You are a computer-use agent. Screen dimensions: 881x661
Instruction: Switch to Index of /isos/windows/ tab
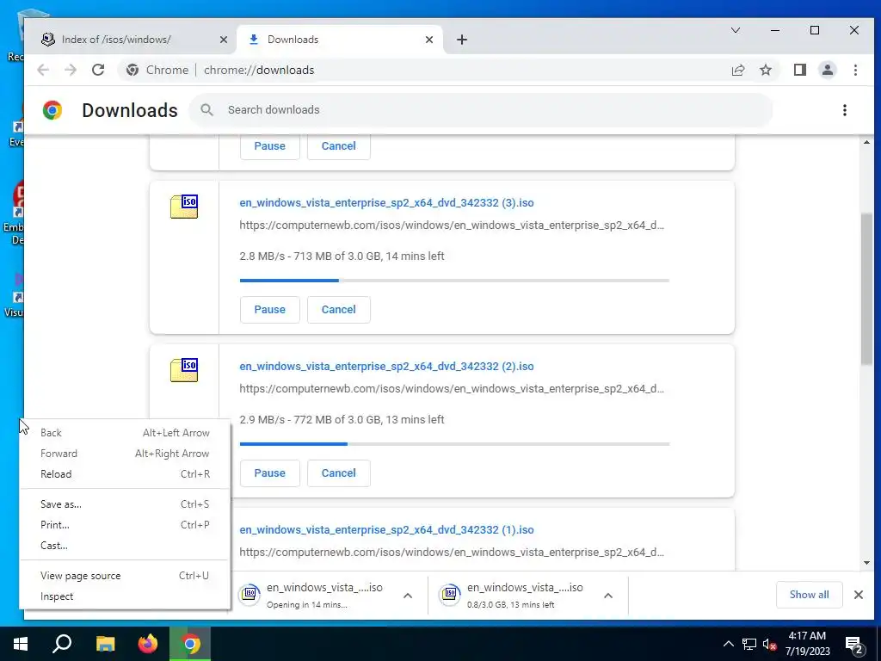(131, 40)
